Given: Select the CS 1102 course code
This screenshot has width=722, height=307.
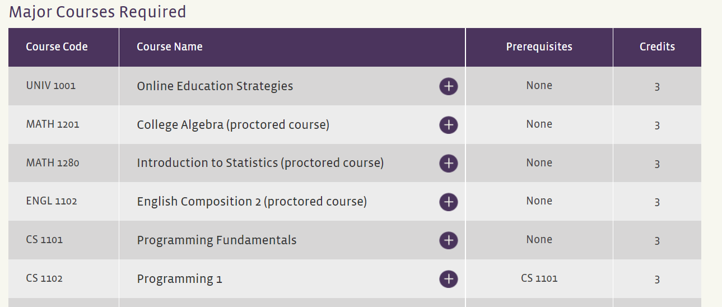Looking at the screenshot, I should [x=44, y=278].
